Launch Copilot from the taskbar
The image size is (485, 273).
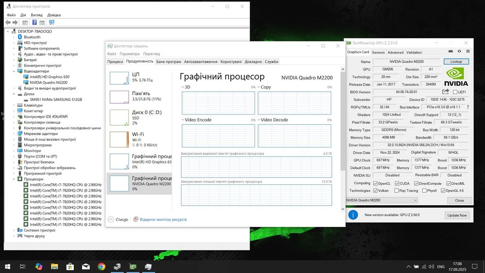tap(39, 266)
